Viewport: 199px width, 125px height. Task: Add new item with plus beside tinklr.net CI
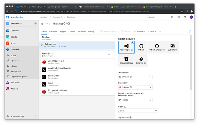[35, 23]
